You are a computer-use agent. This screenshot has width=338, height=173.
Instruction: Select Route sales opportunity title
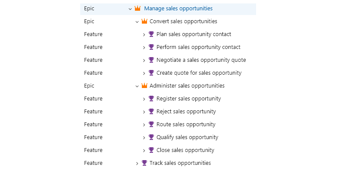[x=186, y=124]
